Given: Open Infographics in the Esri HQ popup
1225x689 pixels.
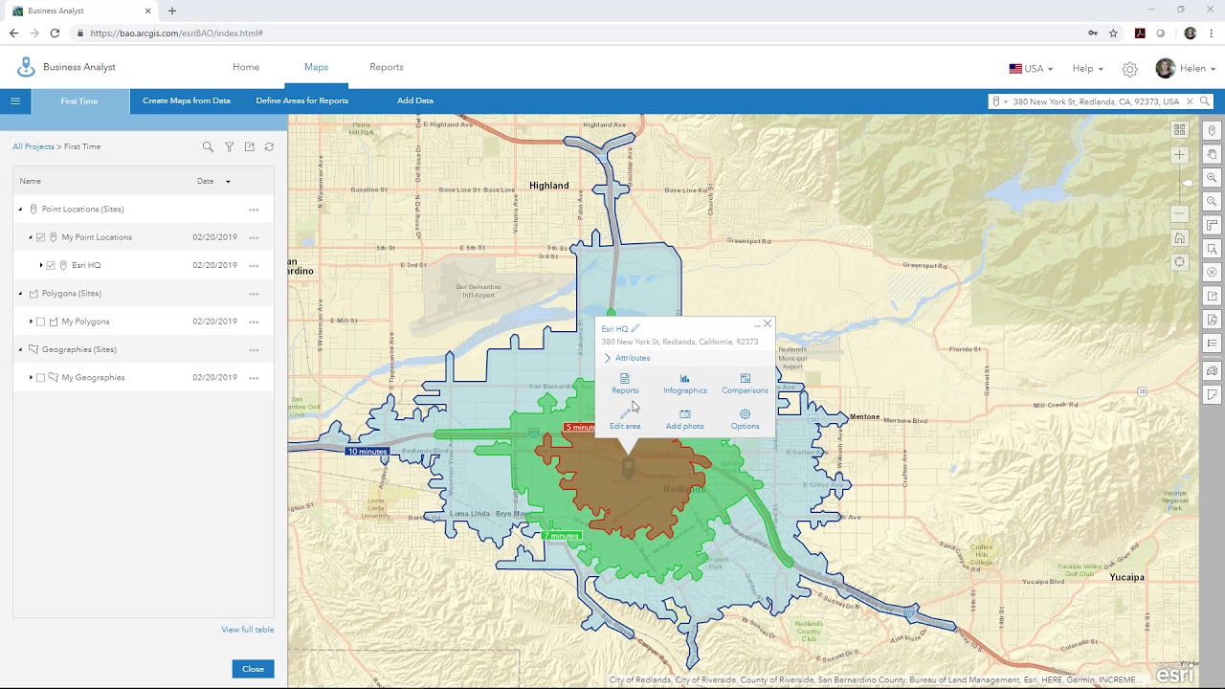Looking at the screenshot, I should [685, 384].
